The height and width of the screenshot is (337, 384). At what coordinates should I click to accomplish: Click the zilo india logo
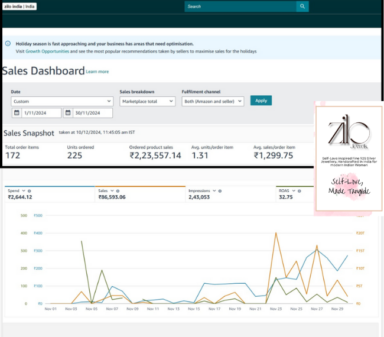coord(20,7)
